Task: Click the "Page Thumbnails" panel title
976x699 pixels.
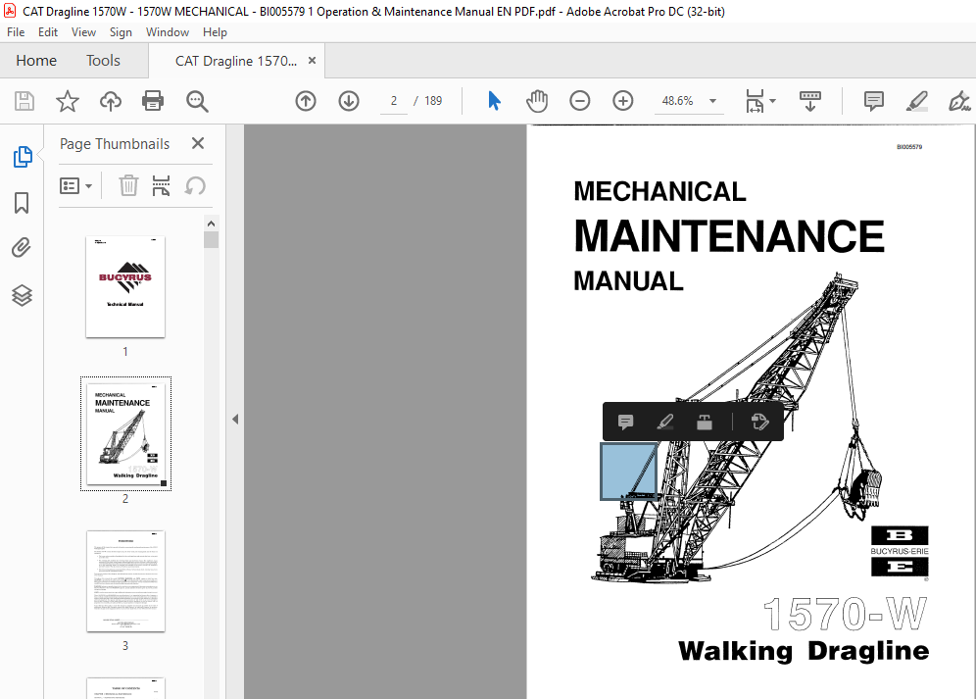Action: (x=115, y=144)
